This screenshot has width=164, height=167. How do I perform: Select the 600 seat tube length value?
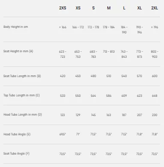(x=155, y=76)
